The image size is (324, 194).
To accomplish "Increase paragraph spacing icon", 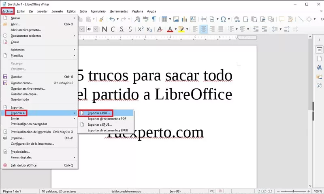I will tap(287, 29).
